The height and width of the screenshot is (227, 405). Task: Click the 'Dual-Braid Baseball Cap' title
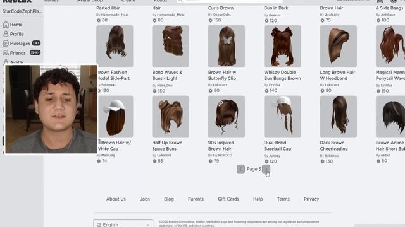278,146
